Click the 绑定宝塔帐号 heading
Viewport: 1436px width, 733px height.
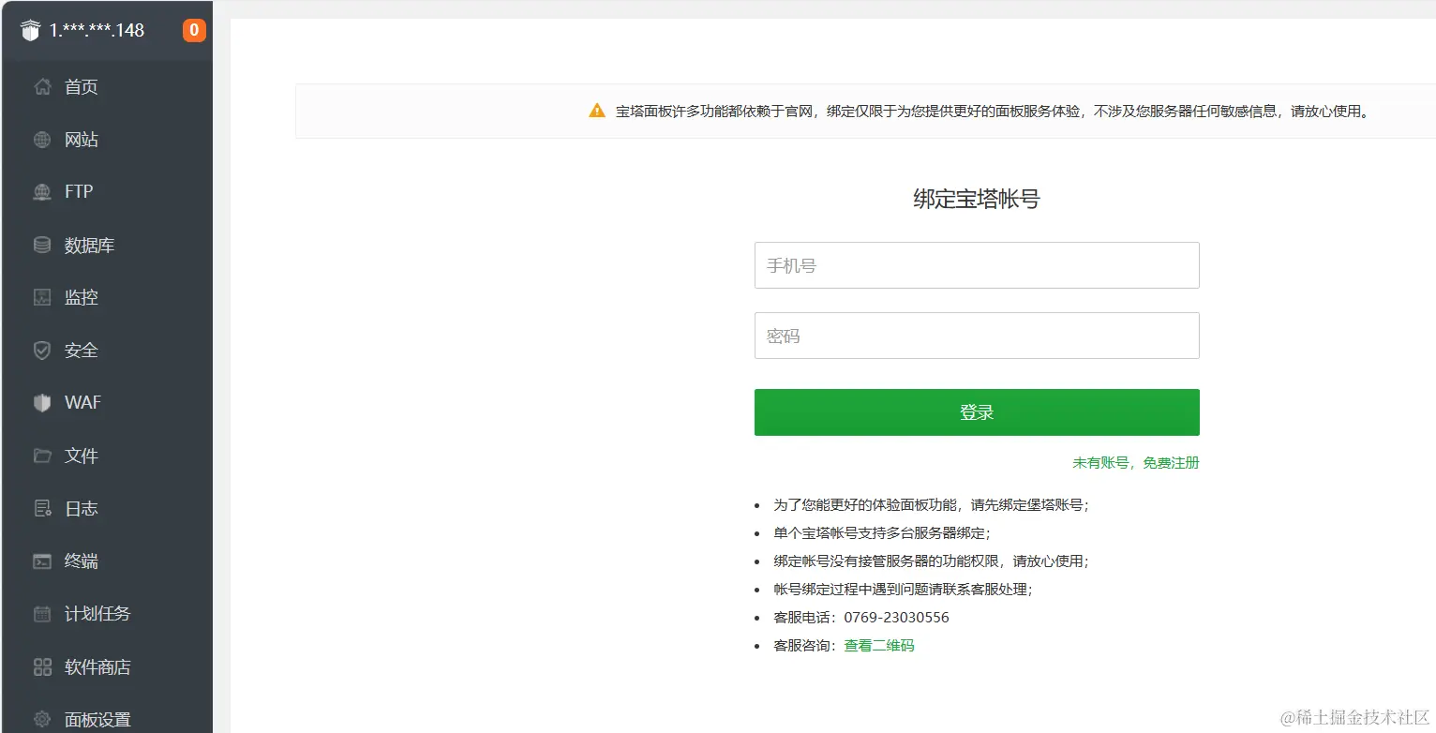(977, 199)
